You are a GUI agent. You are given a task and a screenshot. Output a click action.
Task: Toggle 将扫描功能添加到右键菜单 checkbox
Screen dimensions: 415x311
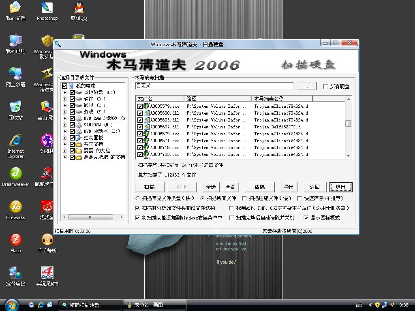click(137, 218)
